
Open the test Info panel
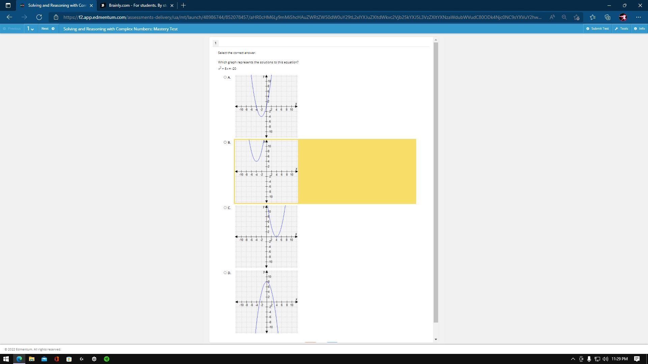coord(639,29)
